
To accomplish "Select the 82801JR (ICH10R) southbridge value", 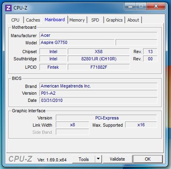I will (x=99, y=59).
